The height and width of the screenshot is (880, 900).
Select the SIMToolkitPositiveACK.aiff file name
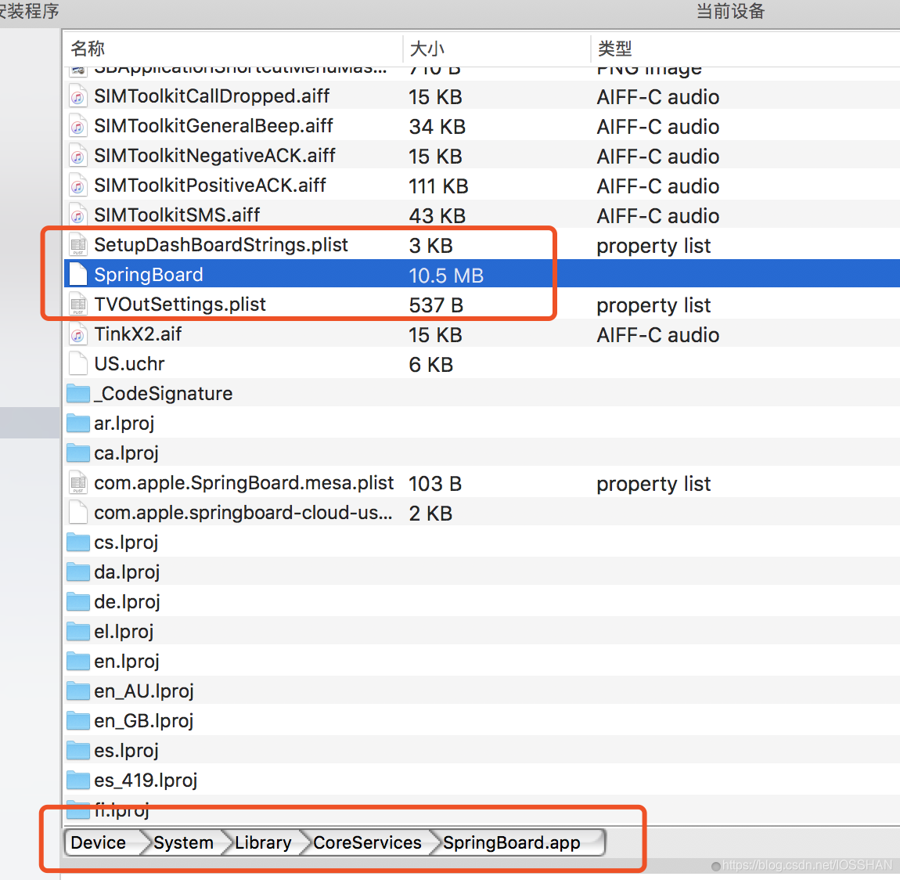pyautogui.click(x=210, y=186)
